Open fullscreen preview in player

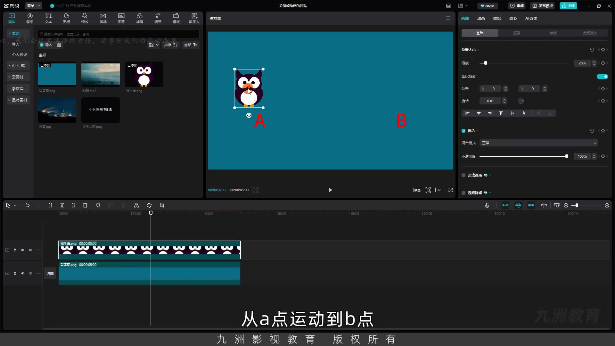coord(451,190)
